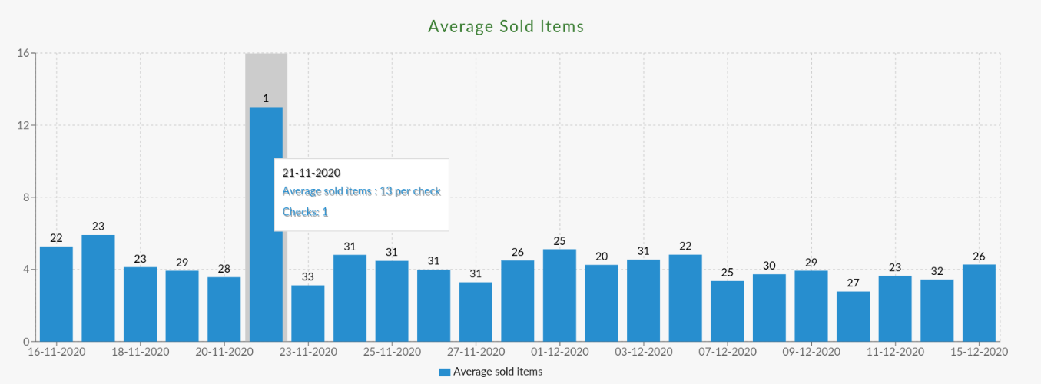1041x384 pixels.
Task: Select the bar labeled 30
Action: (x=769, y=308)
